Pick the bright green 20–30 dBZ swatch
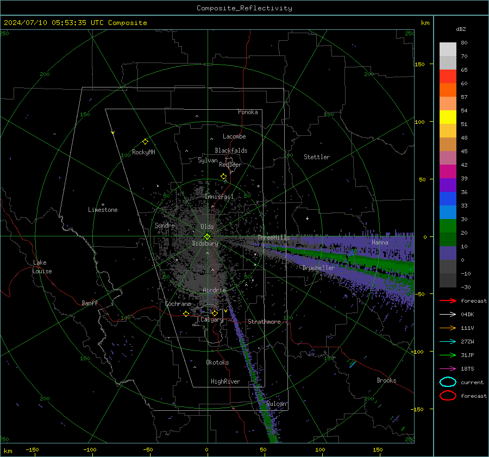This screenshot has height=457, width=489. click(448, 226)
